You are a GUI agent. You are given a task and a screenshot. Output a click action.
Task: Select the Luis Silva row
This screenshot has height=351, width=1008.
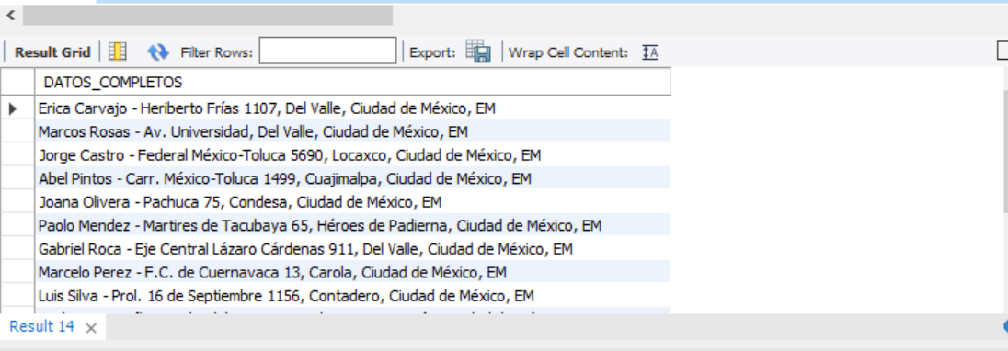(352, 296)
